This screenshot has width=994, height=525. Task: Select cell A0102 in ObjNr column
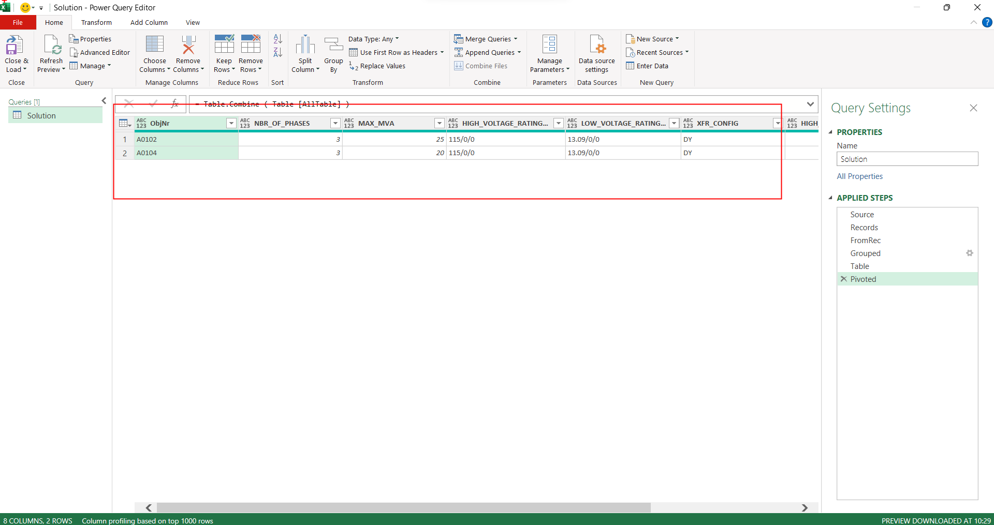pos(186,139)
